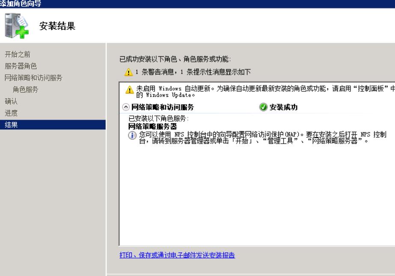
Task: Click the bold 网络策略和访问服务 result heading
Action: tap(163, 107)
